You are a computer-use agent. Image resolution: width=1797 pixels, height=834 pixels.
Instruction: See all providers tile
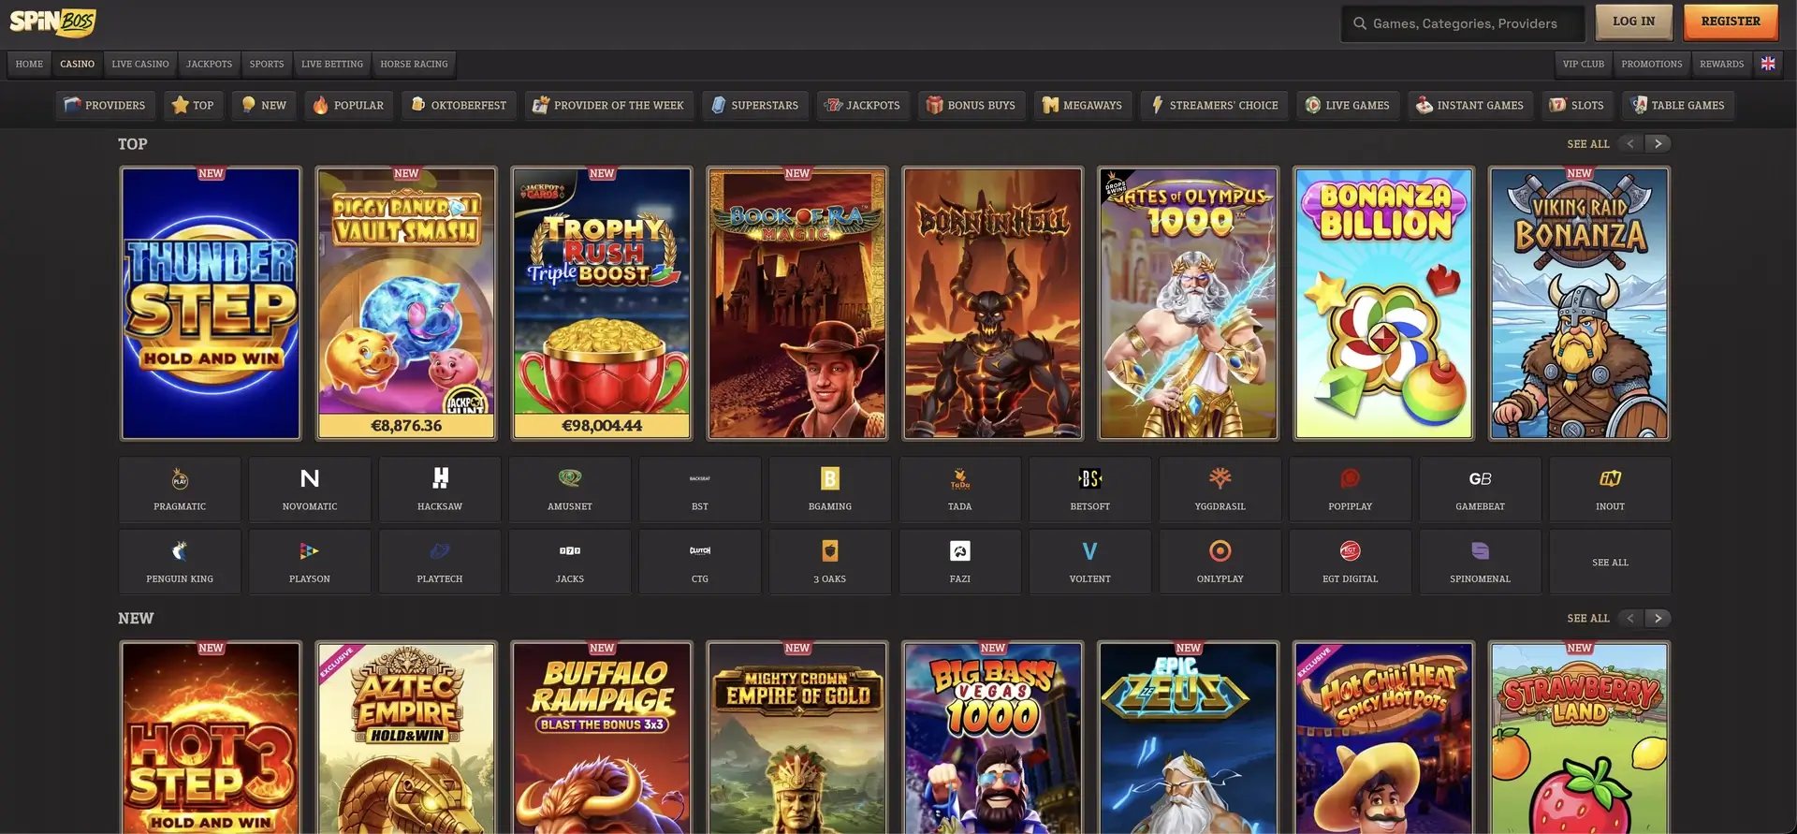click(1611, 562)
